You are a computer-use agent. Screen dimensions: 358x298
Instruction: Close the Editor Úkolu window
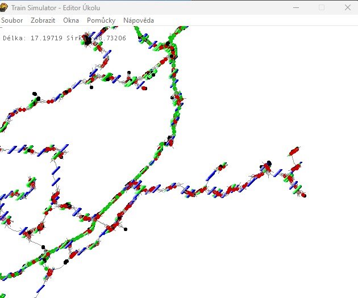[348, 7]
